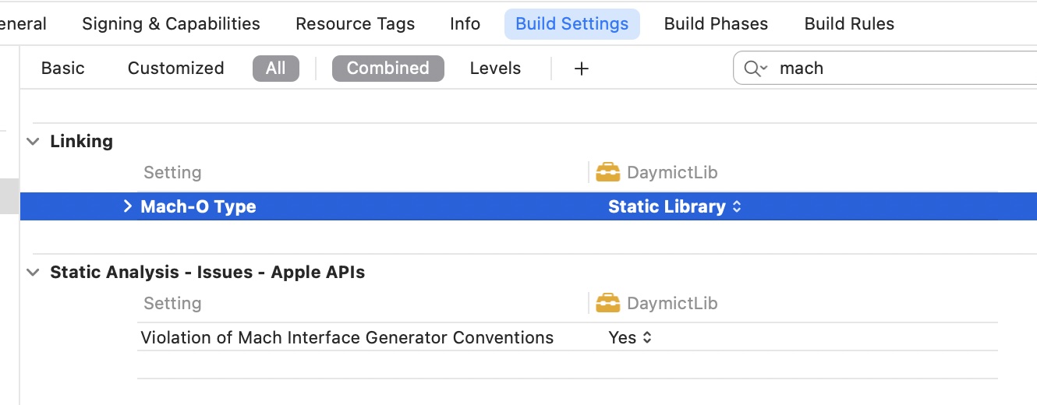Select the Violation of Mach Interface Generator Conventions row
The image size is (1037, 405).
point(568,337)
